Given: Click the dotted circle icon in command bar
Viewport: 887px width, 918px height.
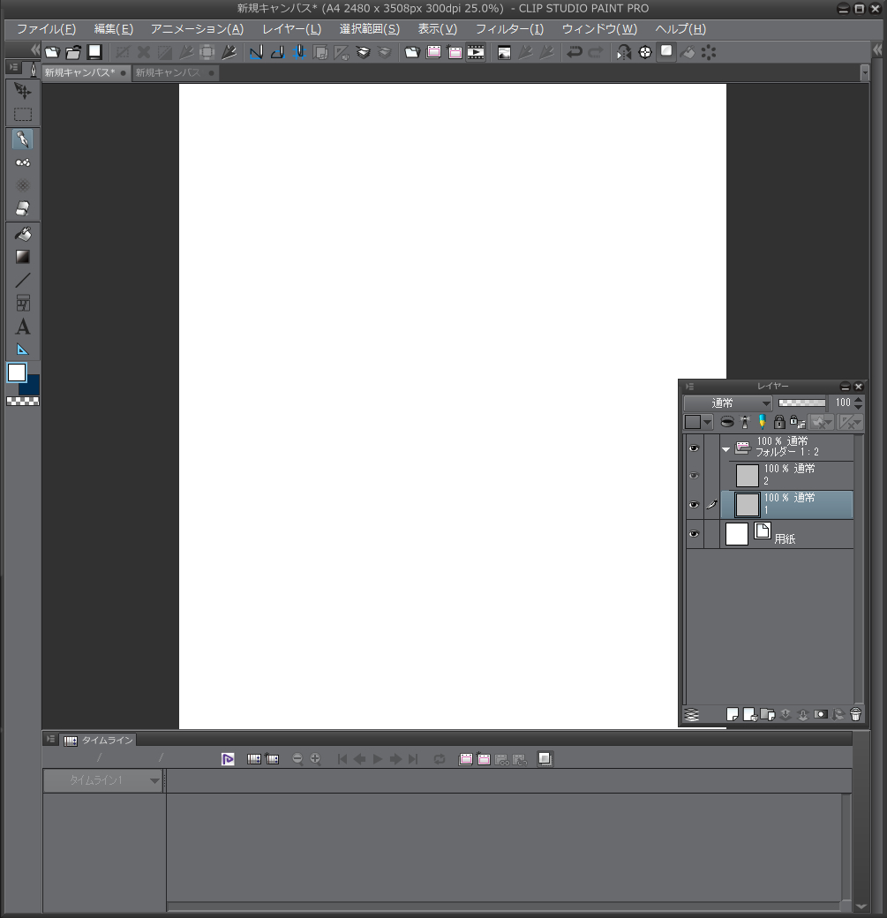Looking at the screenshot, I should point(709,52).
